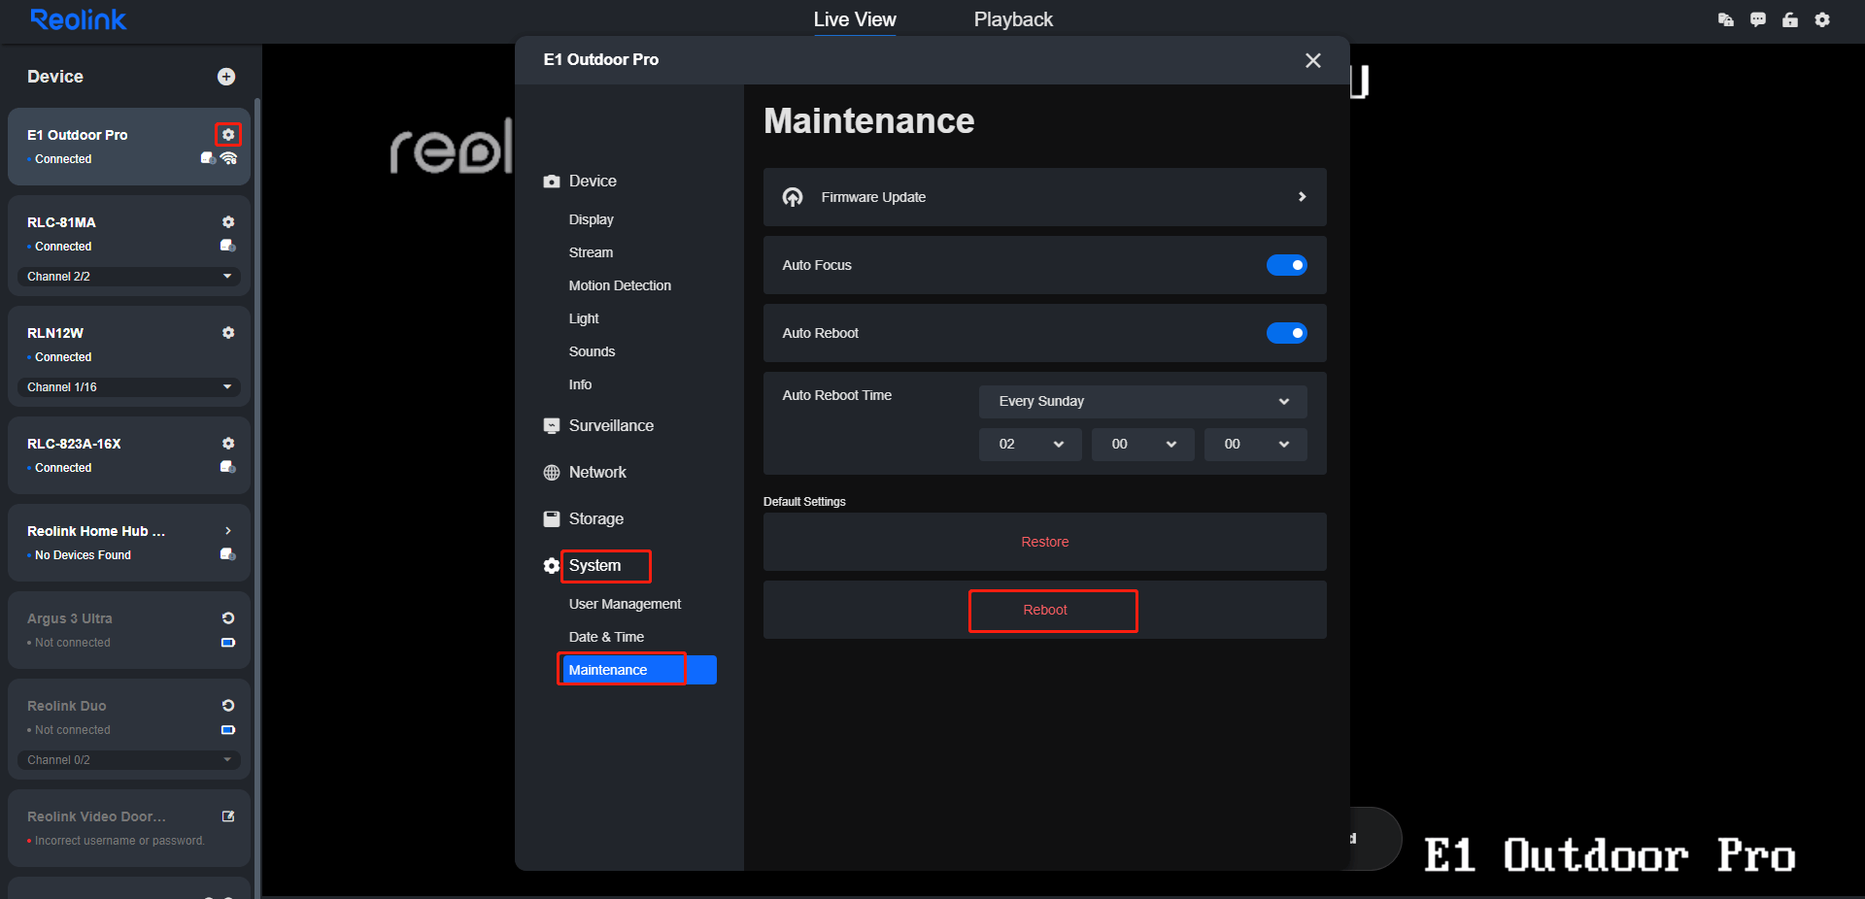This screenshot has width=1865, height=899.
Task: Expand the Channel 0/2 dropdown for Reolink Duo
Action: tap(129, 760)
